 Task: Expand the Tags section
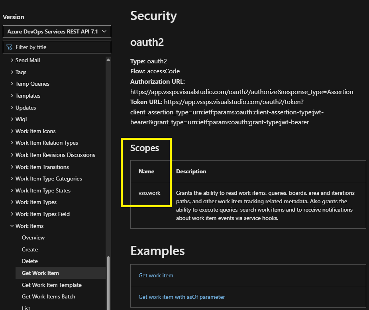point(12,72)
